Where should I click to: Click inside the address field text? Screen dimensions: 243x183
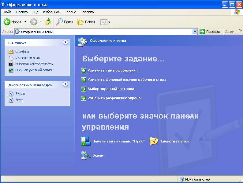(37, 32)
